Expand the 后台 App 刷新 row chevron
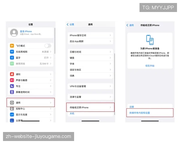This screenshot has width=180, height=144. pyautogui.click(x=110, y=41)
